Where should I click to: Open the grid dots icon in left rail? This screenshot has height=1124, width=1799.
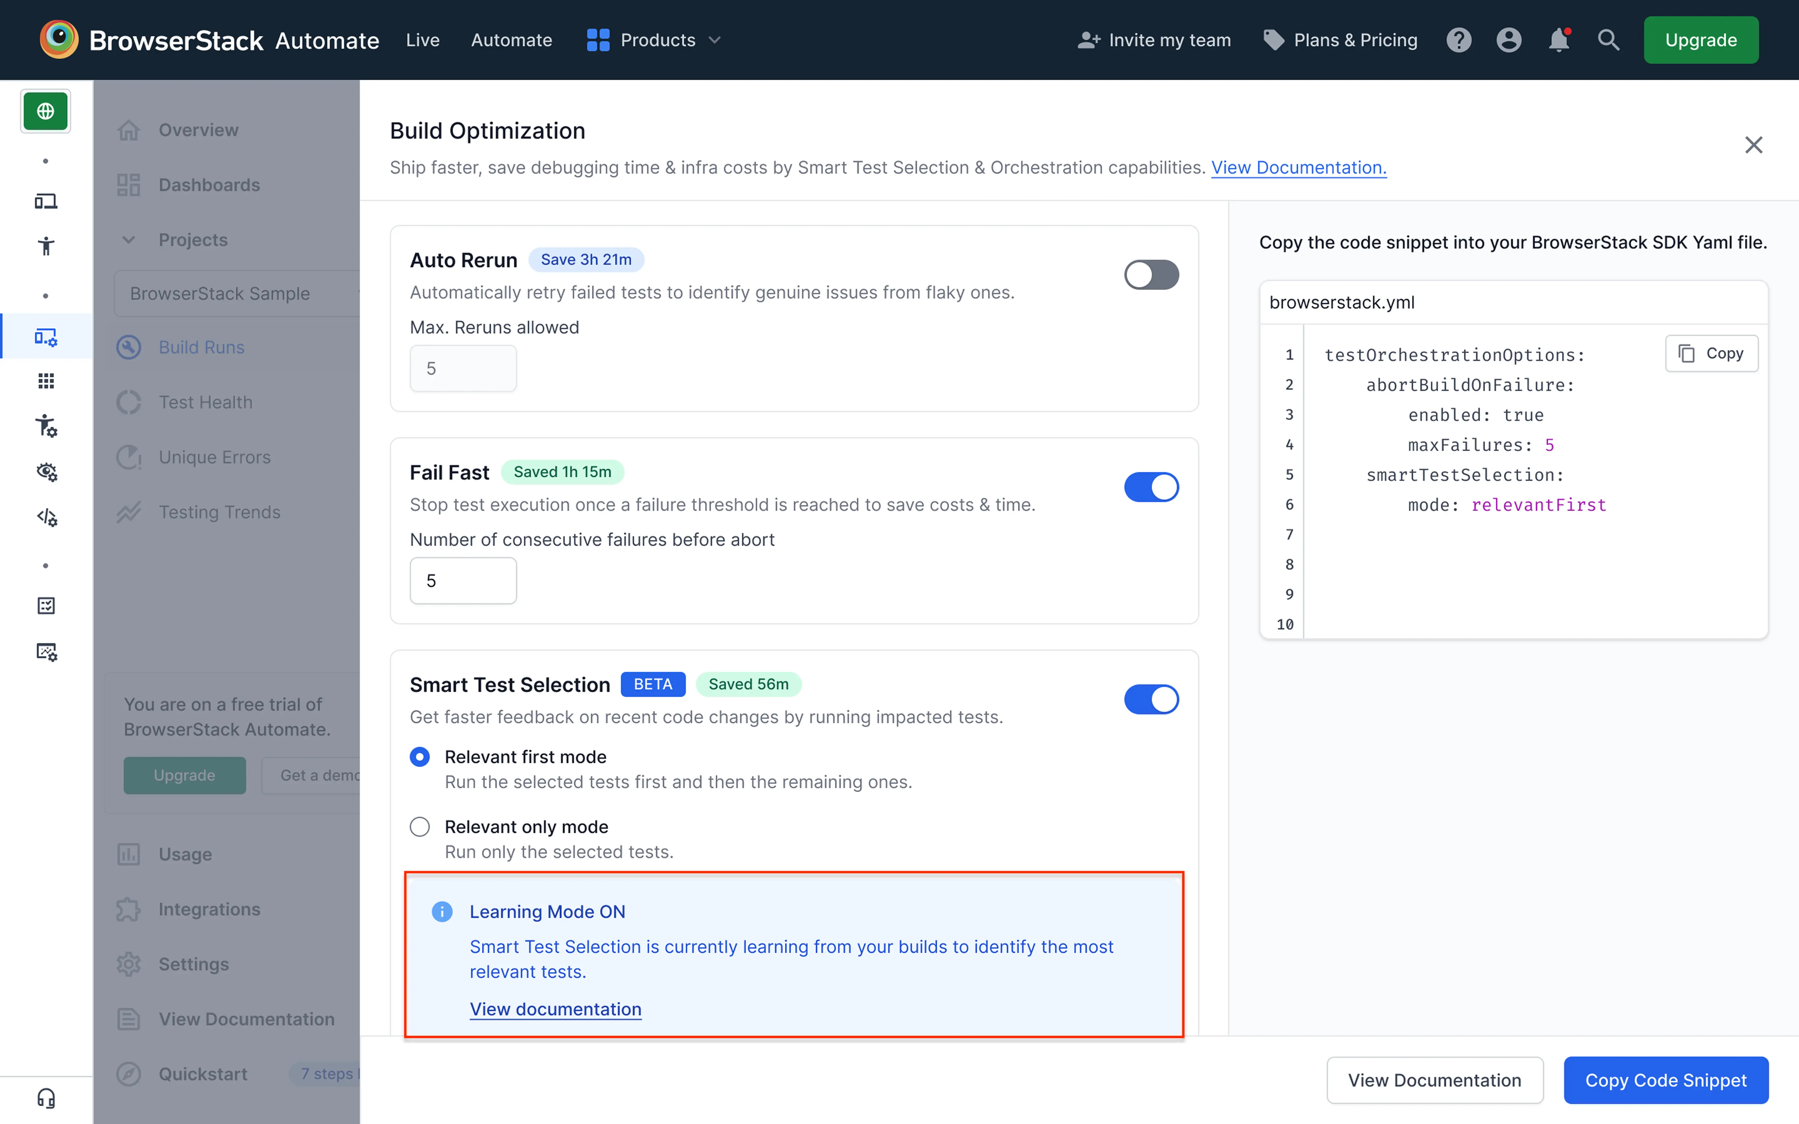pos(46,381)
